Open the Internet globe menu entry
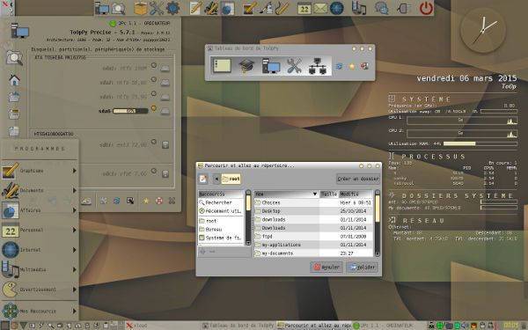528x330 pixels. coord(40,250)
